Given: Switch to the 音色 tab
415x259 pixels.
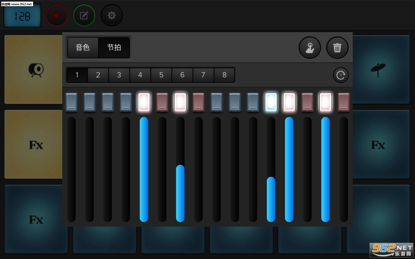Looking at the screenshot, I should point(83,48).
